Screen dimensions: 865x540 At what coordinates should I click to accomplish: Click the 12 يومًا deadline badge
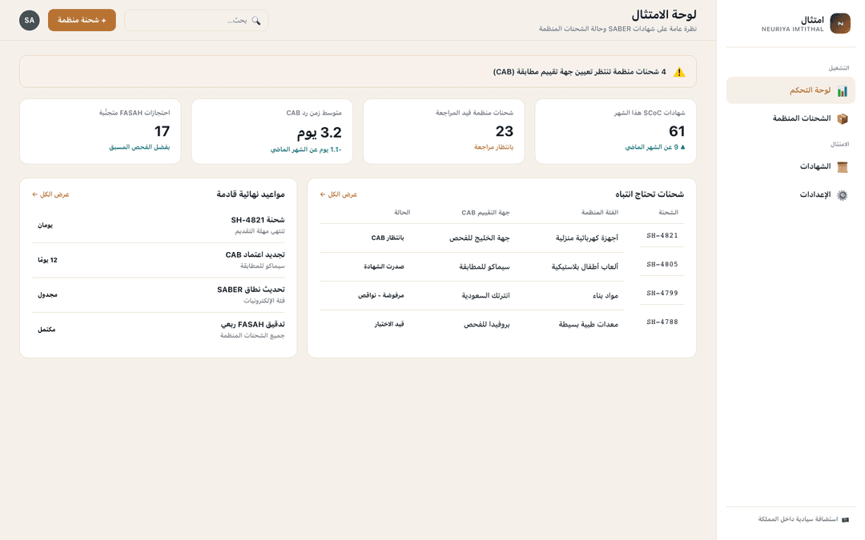point(47,260)
